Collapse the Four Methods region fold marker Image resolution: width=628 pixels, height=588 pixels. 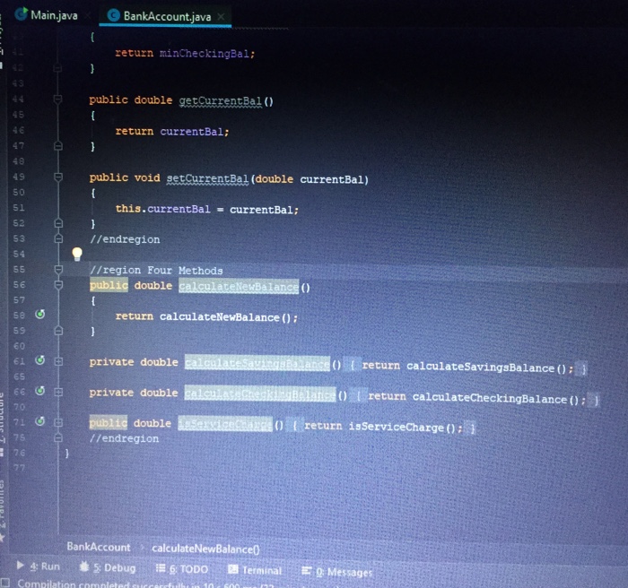coord(58,270)
